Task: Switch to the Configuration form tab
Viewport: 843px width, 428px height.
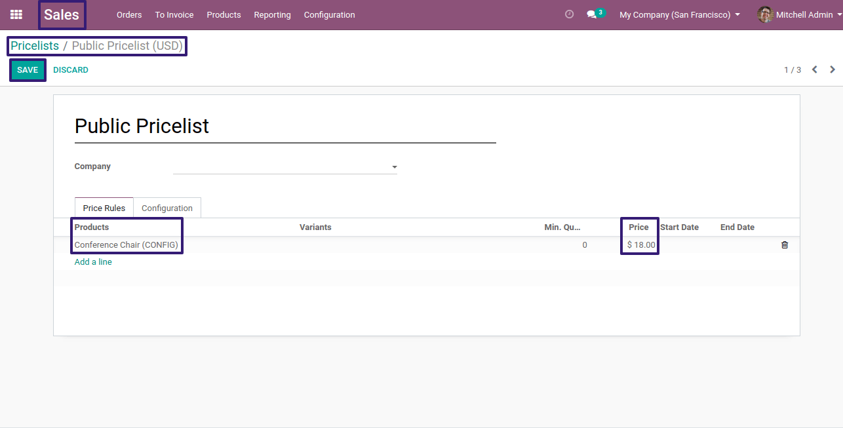Action: pos(167,208)
